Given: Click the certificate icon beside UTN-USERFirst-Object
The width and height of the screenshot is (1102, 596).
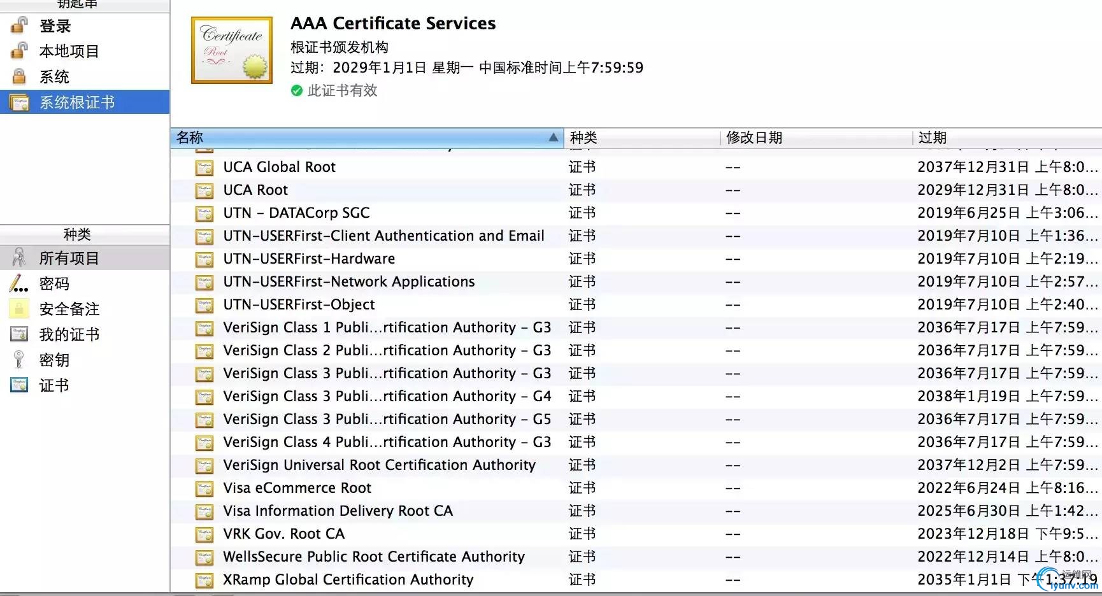Looking at the screenshot, I should point(204,305).
